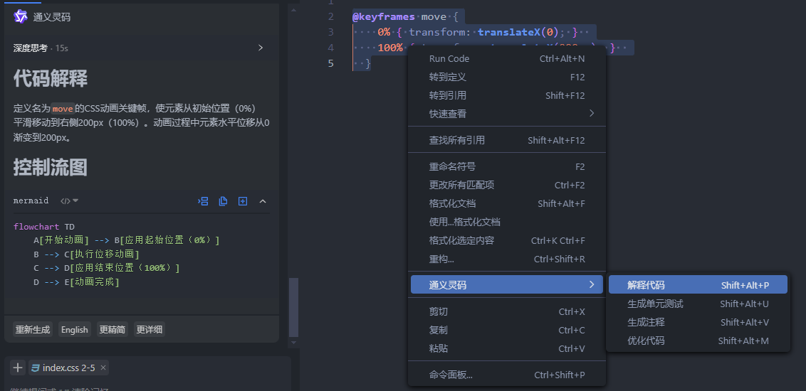The height and width of the screenshot is (391, 806).
Task: Click the flowchart TD code line
Action: coord(44,227)
